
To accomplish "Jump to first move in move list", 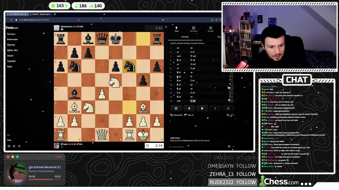I will 176,108.
